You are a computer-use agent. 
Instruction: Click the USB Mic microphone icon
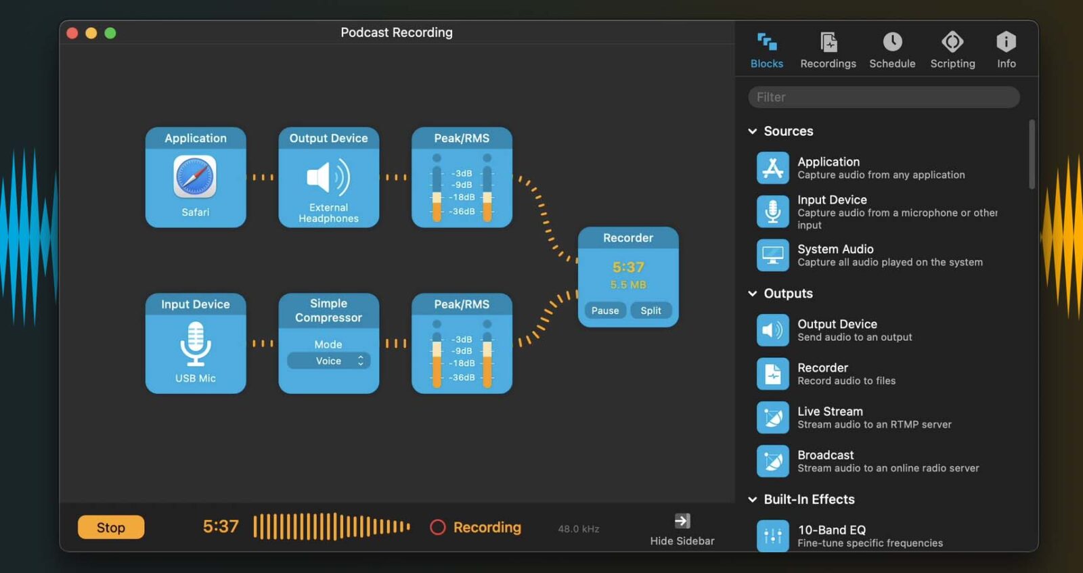(x=195, y=344)
